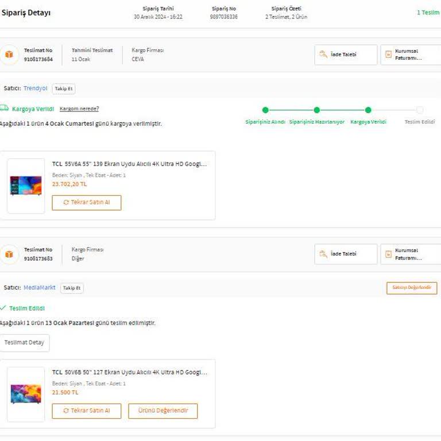Open Kurumsal Faturamı for delivery 9108173684

coord(411,55)
